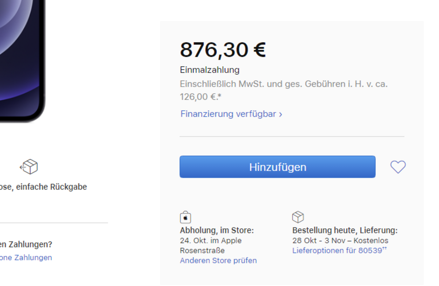Click the 876,30 € price
This screenshot has width=439, height=286.
pos(223,50)
